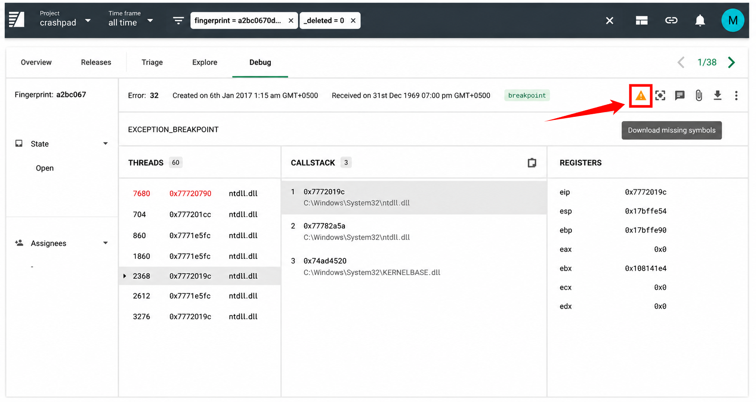Screen dimensions: 756x402
Task: Copy link with the chain icon
Action: pyautogui.click(x=671, y=21)
